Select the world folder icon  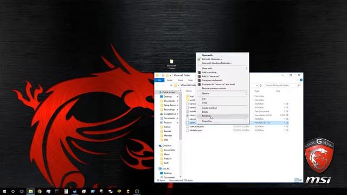pyautogui.click(x=188, y=100)
